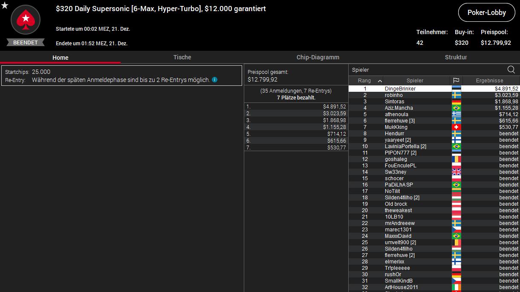Click the UK flag beside Sw33ney

456,172
